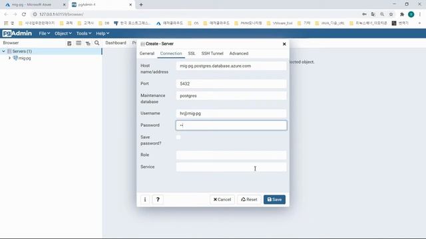Click the Username field

coord(231,114)
